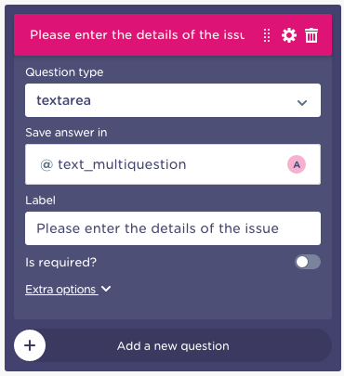Delete the question with trash icon

[311, 35]
